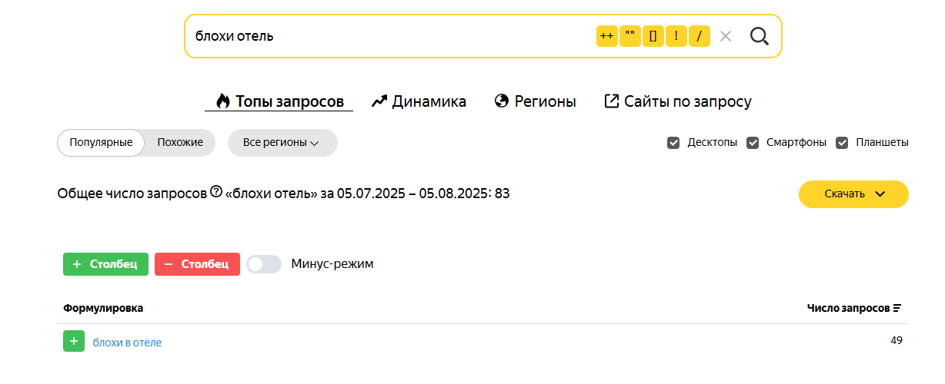The height and width of the screenshot is (384, 945).
Task: Select the Похожие segment option
Action: click(x=180, y=143)
